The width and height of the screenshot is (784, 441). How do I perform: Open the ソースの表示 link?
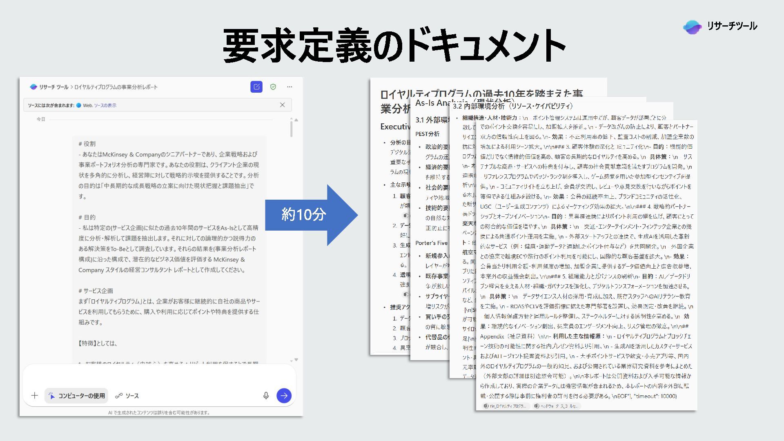pyautogui.click(x=105, y=105)
